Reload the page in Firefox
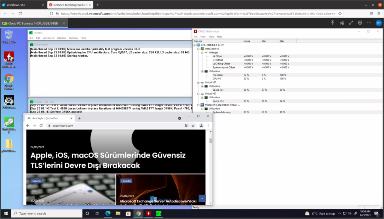 (20, 14)
